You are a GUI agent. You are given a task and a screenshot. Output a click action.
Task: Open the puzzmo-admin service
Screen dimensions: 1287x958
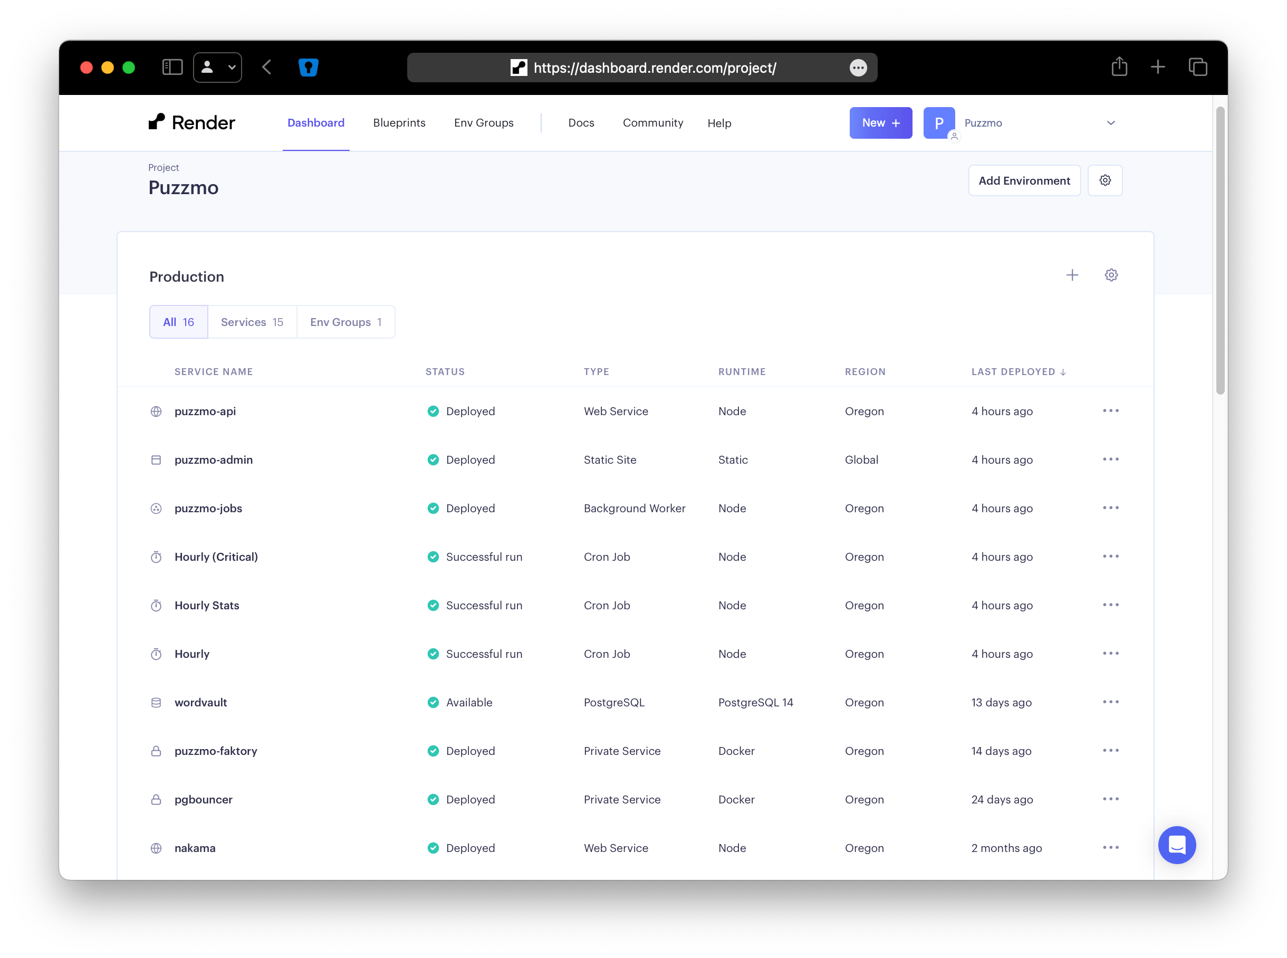(213, 460)
